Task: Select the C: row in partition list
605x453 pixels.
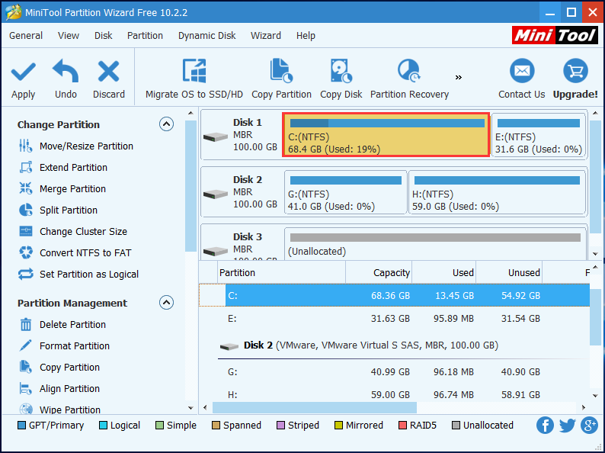Action: (x=395, y=295)
